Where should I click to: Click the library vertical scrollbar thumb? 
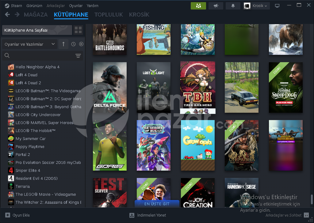click(x=312, y=200)
